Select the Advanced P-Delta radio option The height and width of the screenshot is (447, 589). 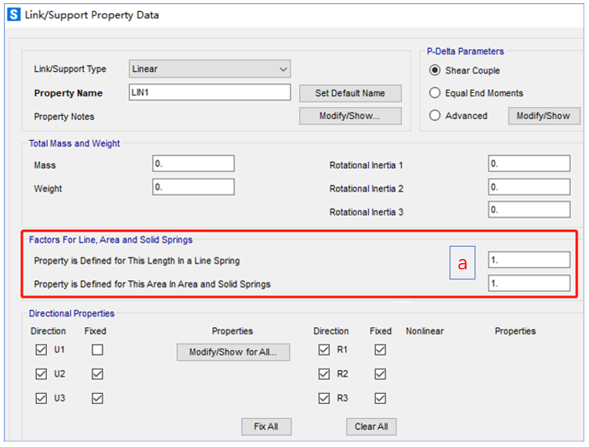click(x=435, y=115)
